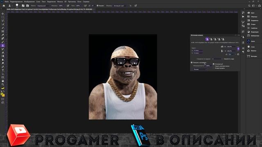Viewport: 262px width, 147px height.
Task: Select the Pen tool
Action: 3,67
